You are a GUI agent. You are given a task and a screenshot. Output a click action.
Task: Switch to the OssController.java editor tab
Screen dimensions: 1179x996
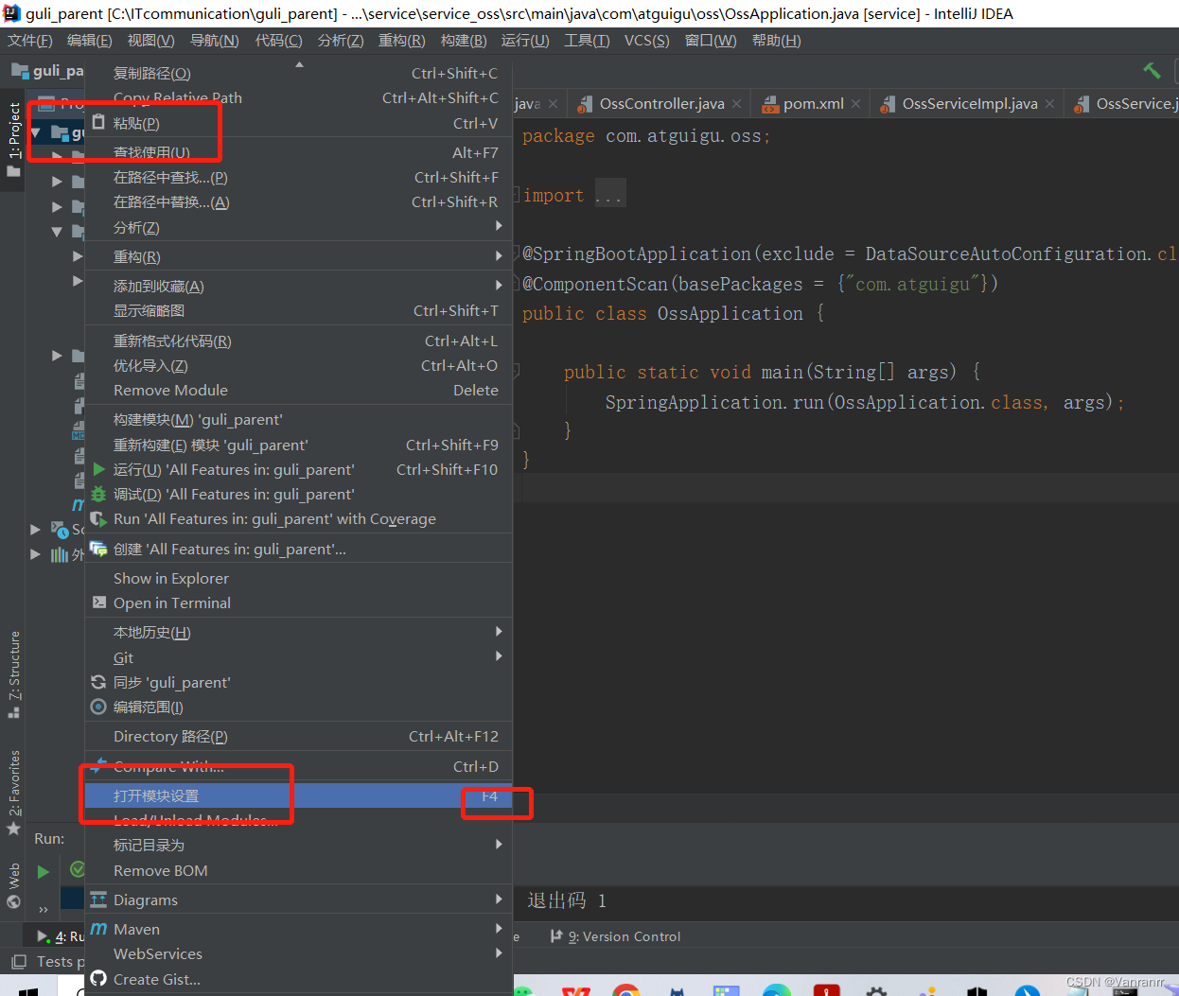click(x=661, y=104)
